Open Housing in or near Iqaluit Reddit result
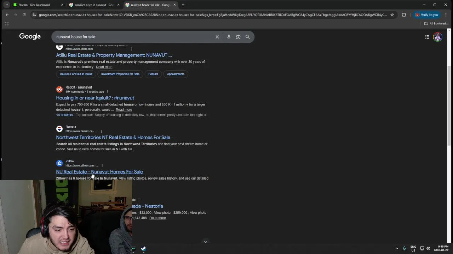 tap(95, 98)
